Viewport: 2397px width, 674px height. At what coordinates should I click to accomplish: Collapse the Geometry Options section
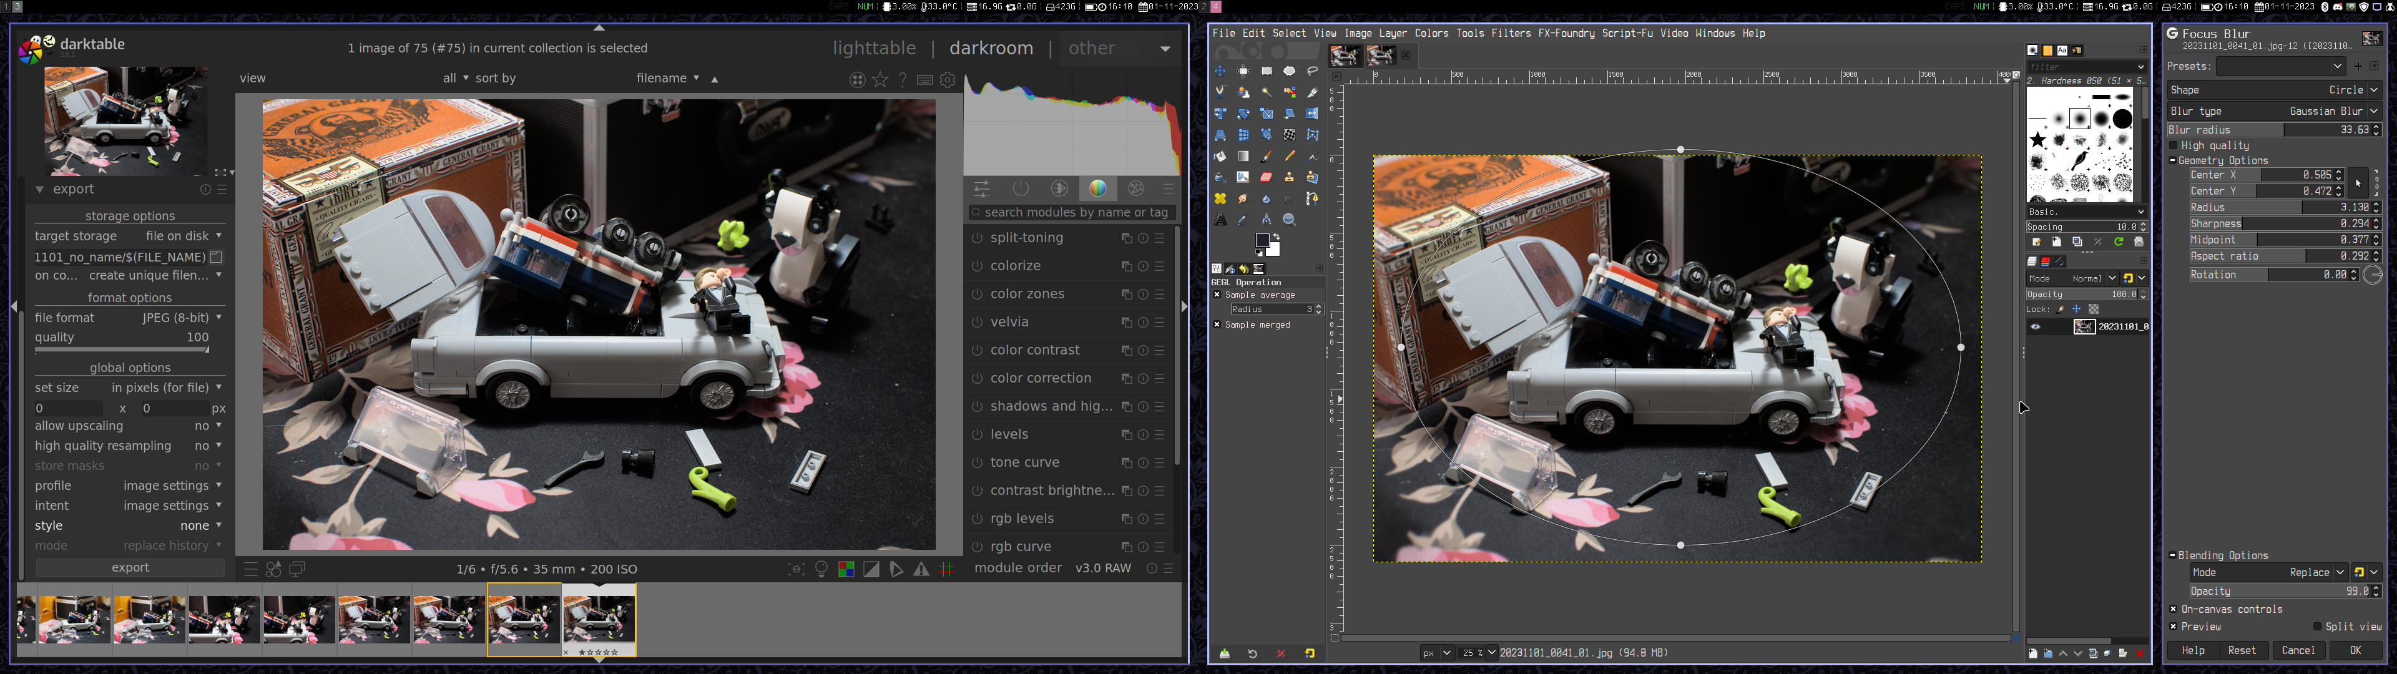click(2173, 161)
